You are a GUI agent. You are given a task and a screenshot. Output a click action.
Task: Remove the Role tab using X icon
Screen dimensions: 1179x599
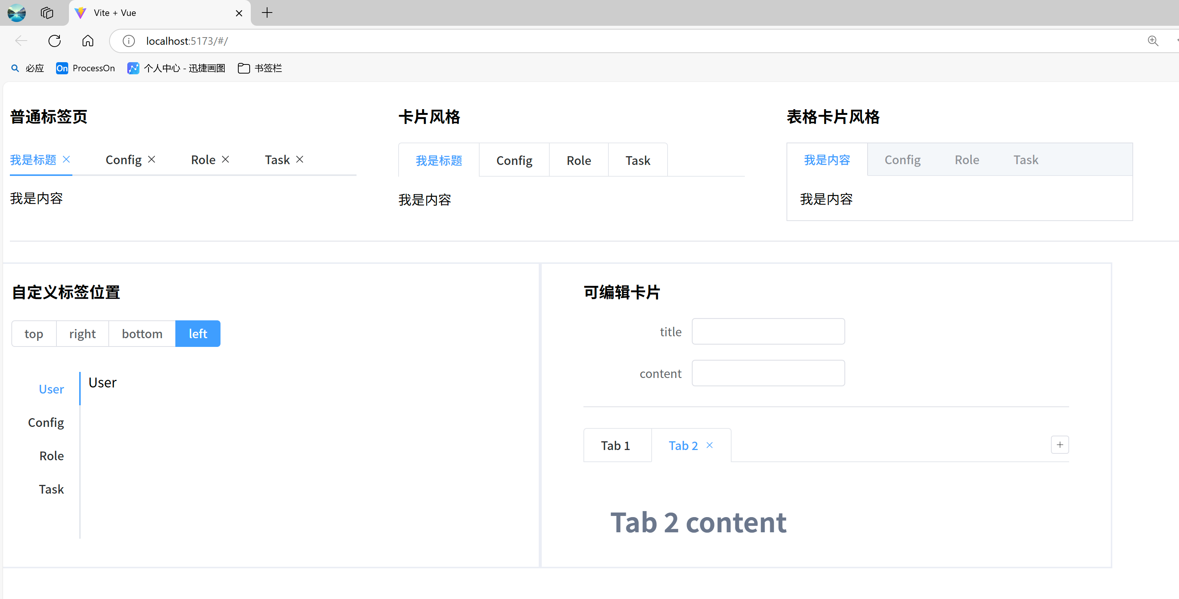point(225,159)
